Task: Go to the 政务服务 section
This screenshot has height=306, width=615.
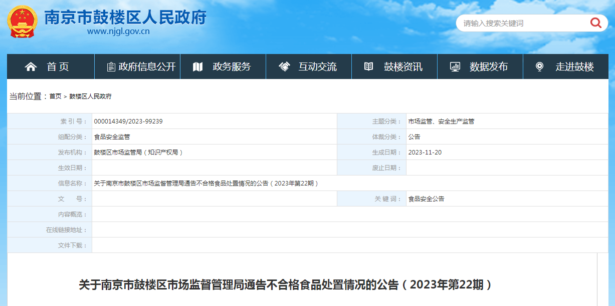Action: (232, 66)
